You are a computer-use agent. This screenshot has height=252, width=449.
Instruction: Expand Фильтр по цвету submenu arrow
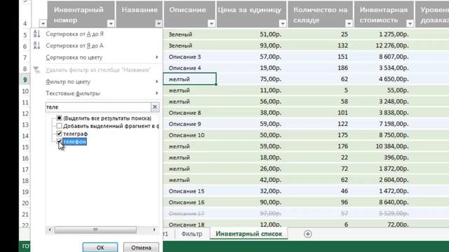tap(157, 82)
